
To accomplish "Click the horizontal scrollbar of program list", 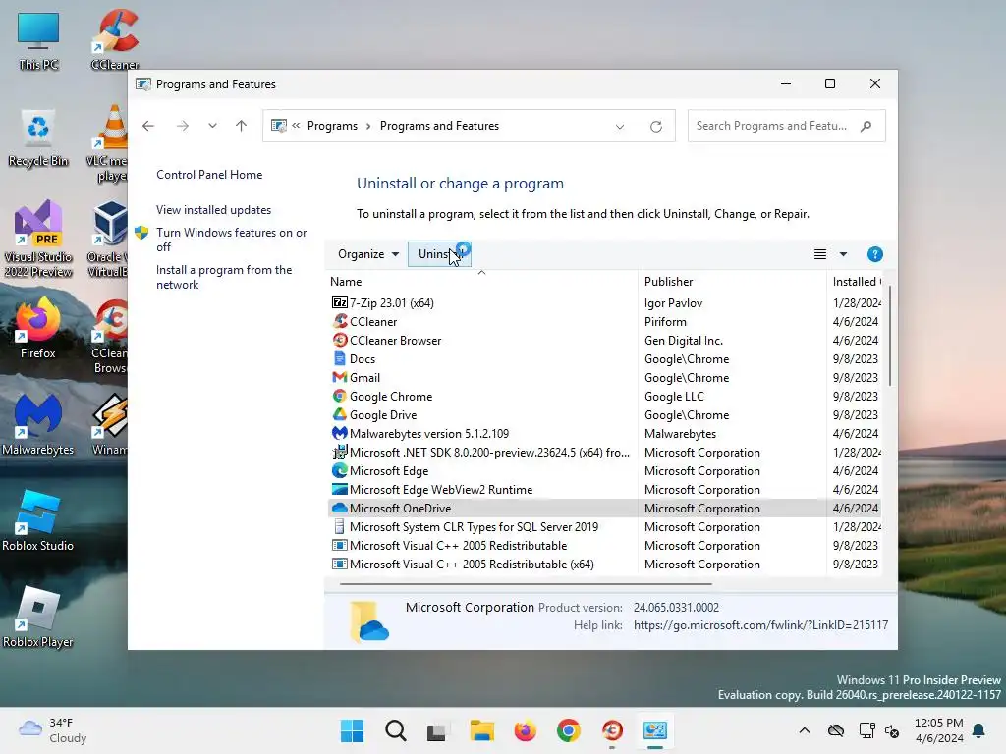I will coord(526,584).
